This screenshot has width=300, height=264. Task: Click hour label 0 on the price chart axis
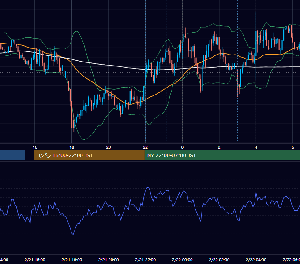[x=182, y=147]
